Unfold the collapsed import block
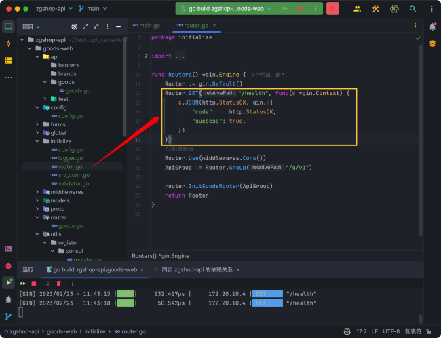The image size is (441, 338). tap(147, 56)
